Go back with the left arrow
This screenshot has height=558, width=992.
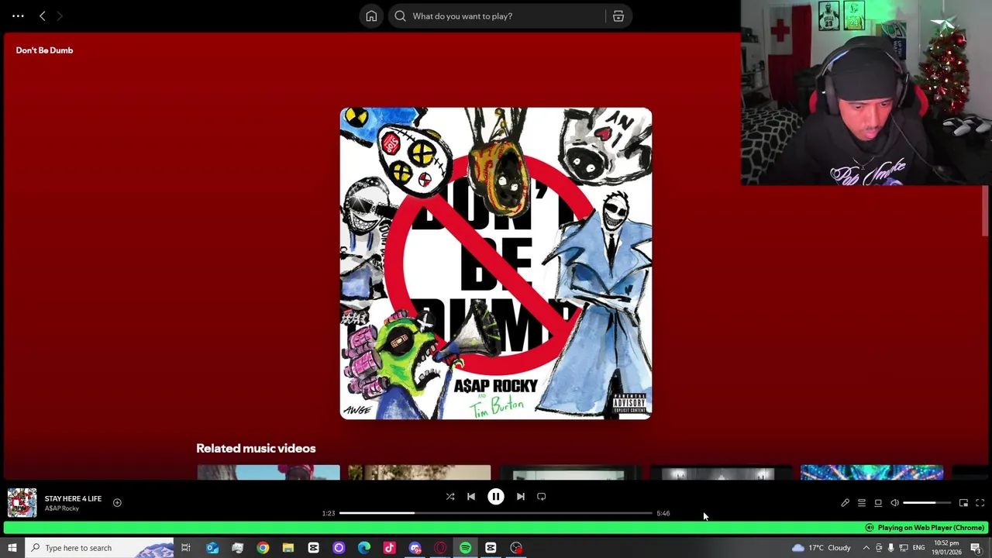43,15
